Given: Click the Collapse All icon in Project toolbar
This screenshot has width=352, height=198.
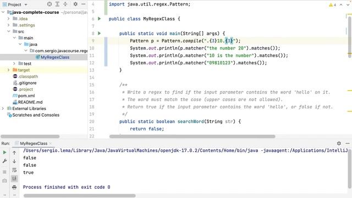Looking at the screenshot, I should click(65, 4).
